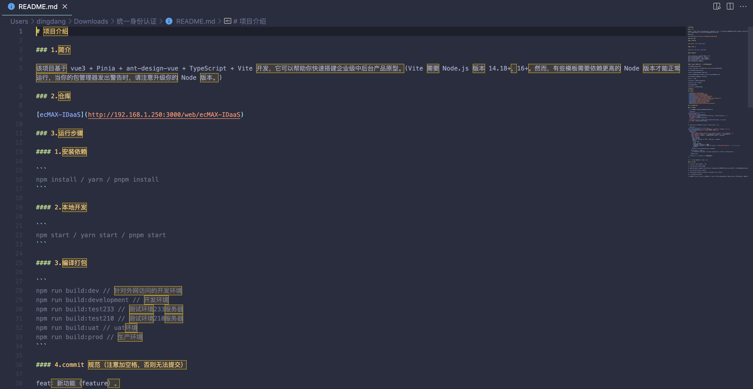Click the #### 3.编译打包 heading
Viewport: 753px width, 389px height.
pyautogui.click(x=61, y=263)
